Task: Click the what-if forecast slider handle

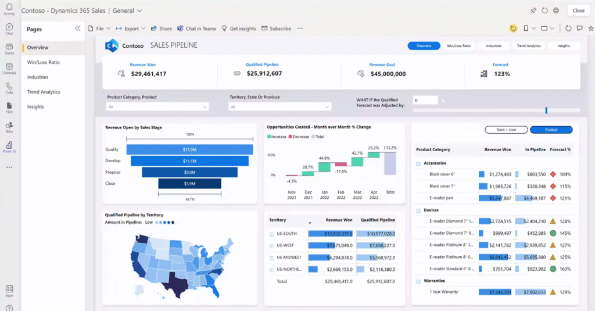Action: coord(546,110)
